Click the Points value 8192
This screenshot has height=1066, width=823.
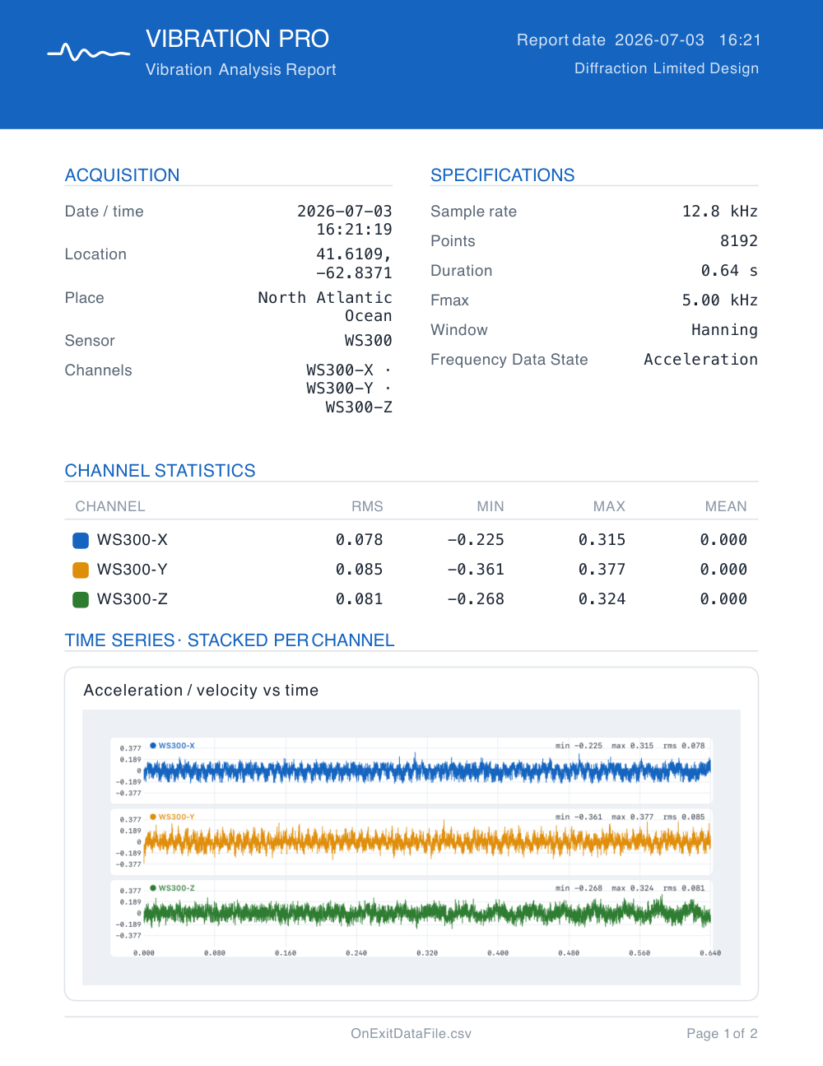(739, 241)
